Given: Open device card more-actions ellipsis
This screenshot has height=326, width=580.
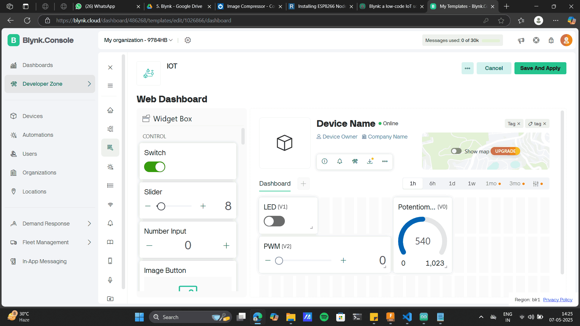Looking at the screenshot, I should [x=385, y=161].
